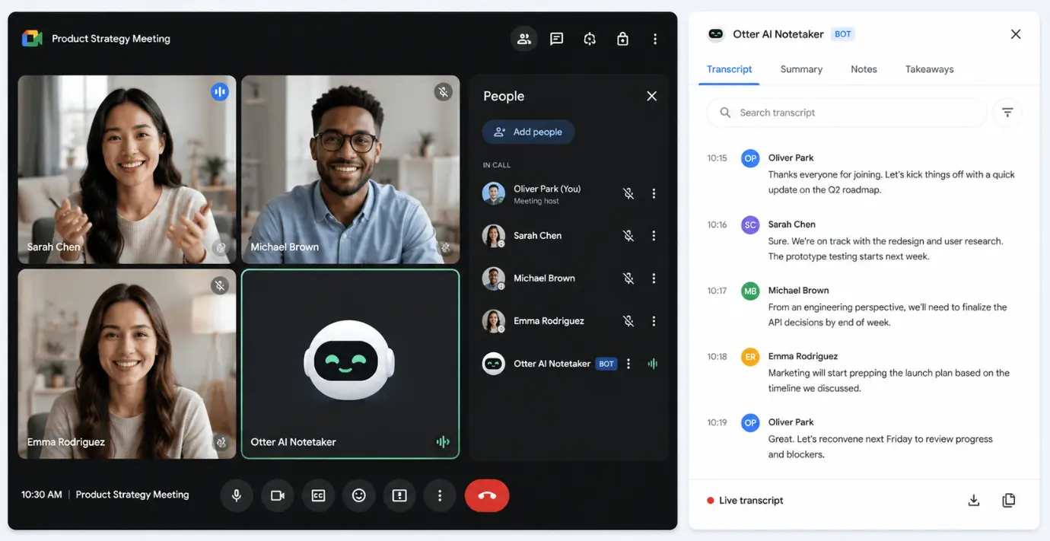The width and height of the screenshot is (1050, 541).
Task: Click "Michael Brown" name in transcript
Action: [x=798, y=290]
